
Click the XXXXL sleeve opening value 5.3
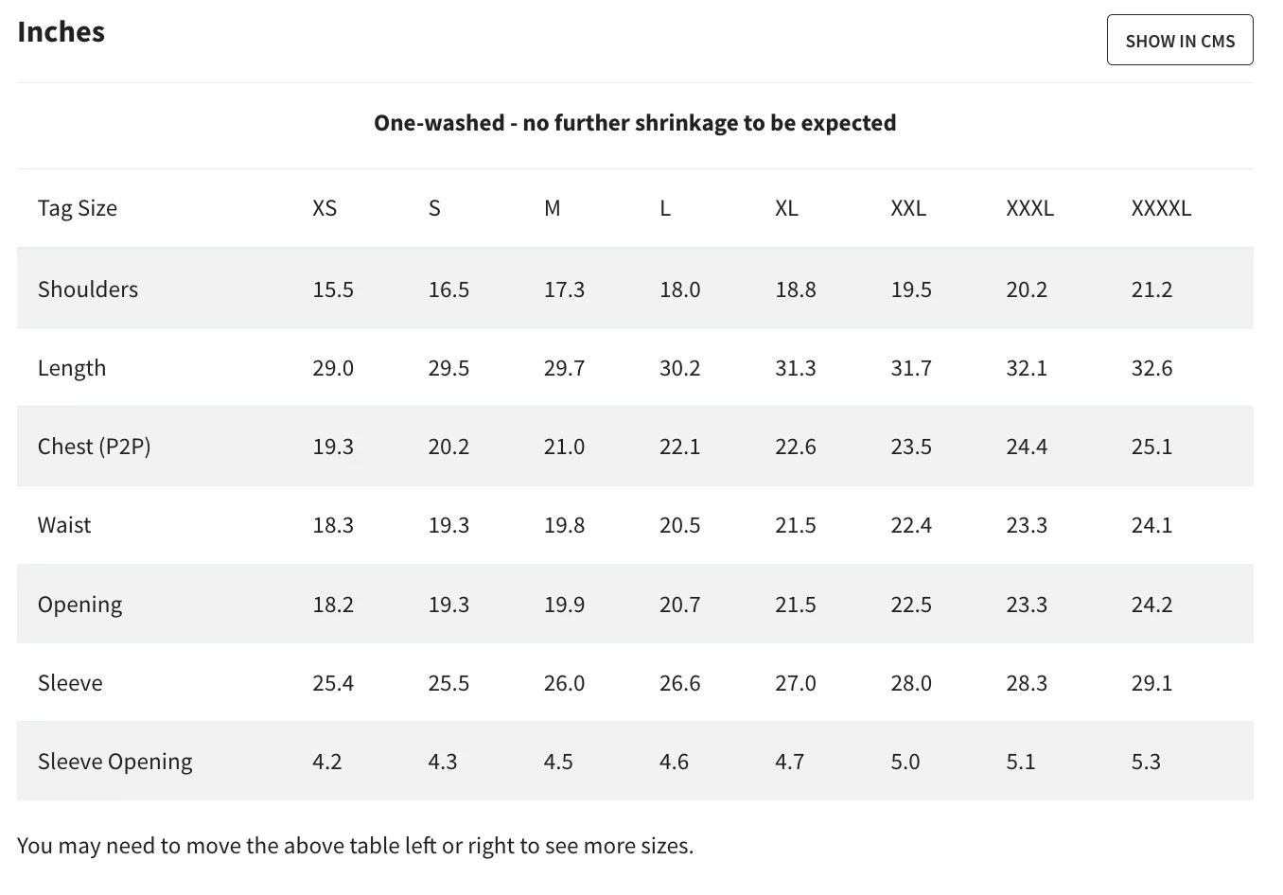[x=1146, y=762]
